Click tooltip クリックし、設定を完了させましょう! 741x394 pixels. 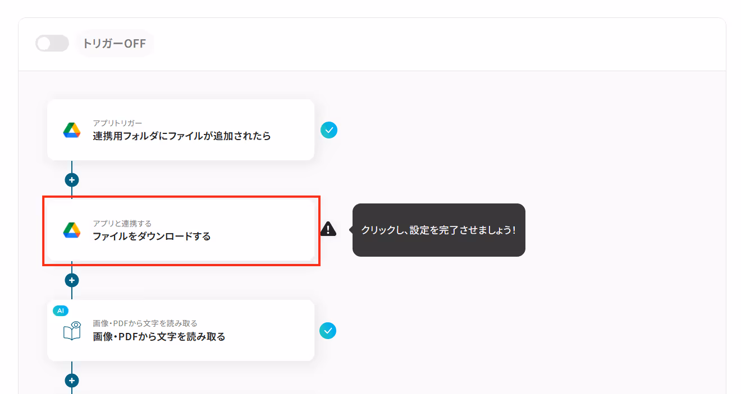click(438, 230)
